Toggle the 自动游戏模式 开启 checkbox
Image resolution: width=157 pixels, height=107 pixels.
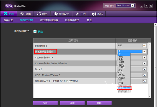tap(35, 31)
